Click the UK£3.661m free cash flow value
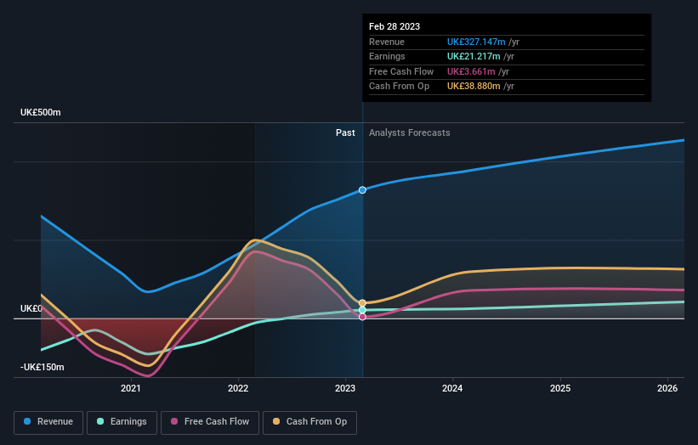Viewport: 698px width, 445px height. (x=471, y=71)
